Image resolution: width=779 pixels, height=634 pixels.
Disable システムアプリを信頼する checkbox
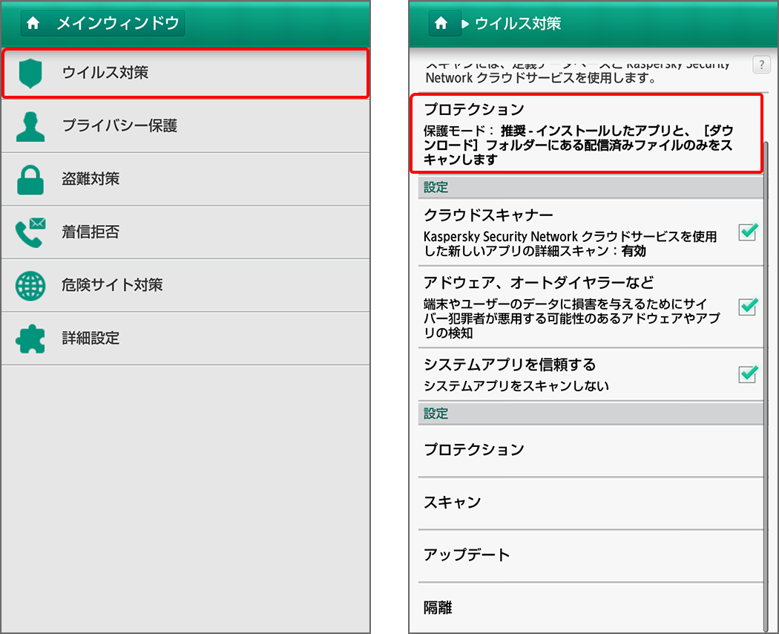pyautogui.click(x=748, y=374)
